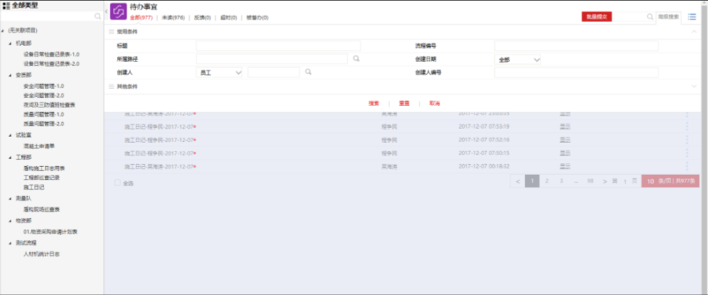Click the 标题 input field
This screenshot has width=708, height=295.
[278, 45]
